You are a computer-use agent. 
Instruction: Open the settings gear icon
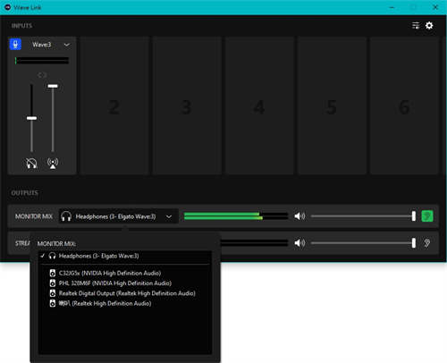tap(429, 26)
